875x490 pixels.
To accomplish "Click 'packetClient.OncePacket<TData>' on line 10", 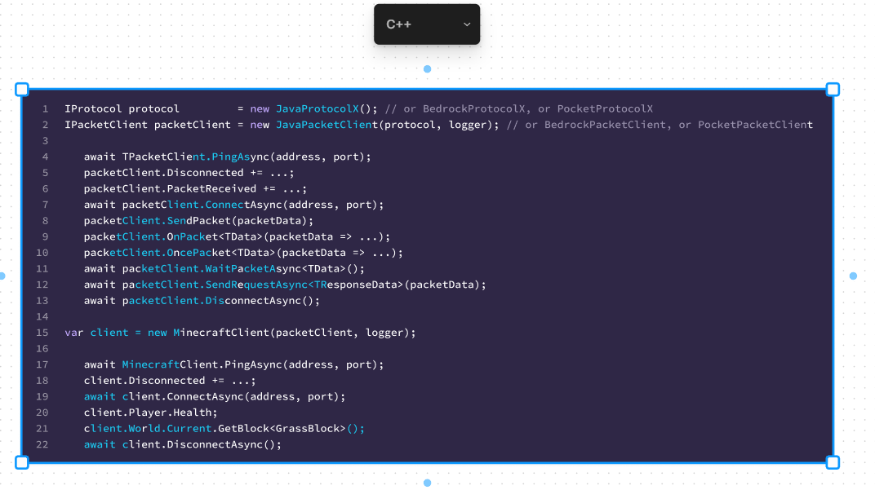I will [x=180, y=253].
